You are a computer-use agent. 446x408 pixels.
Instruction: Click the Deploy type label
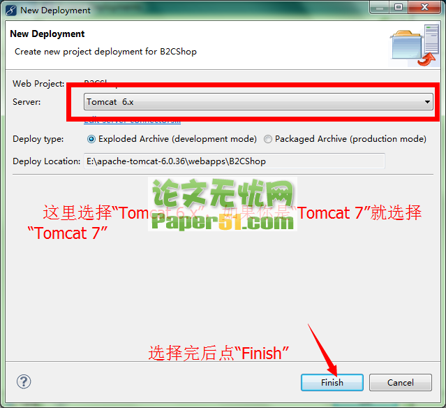point(38,139)
